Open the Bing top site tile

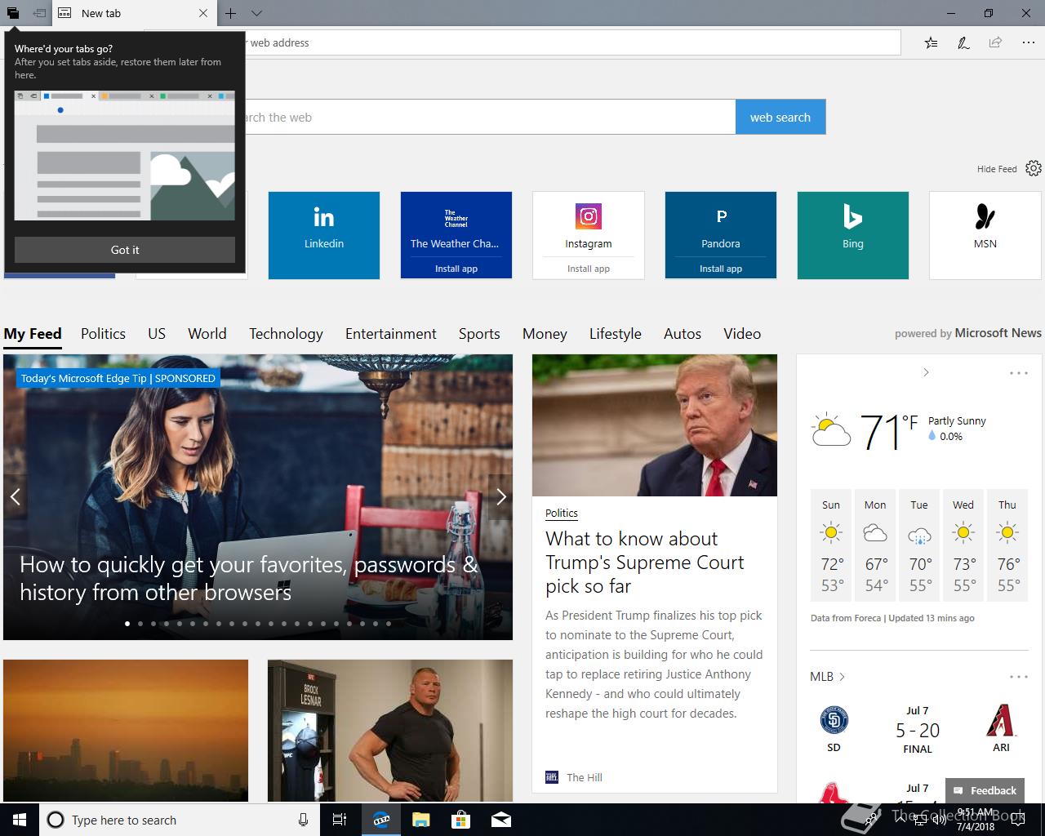(x=853, y=235)
